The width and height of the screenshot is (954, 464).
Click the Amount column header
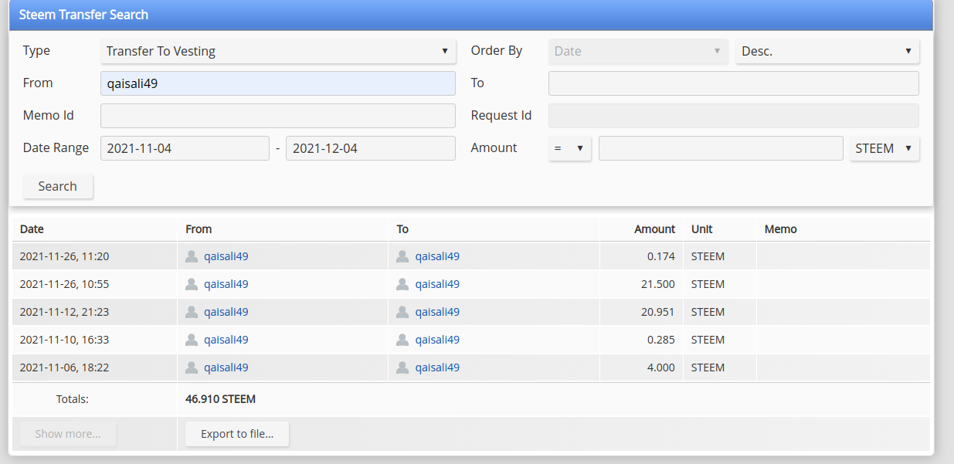click(655, 229)
